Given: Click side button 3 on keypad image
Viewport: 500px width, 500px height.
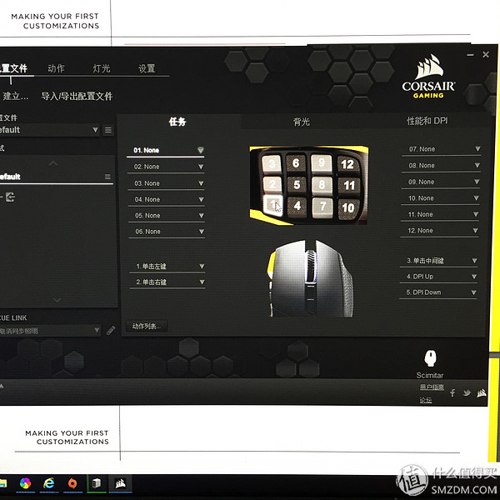Looking at the screenshot, I should (x=272, y=163).
